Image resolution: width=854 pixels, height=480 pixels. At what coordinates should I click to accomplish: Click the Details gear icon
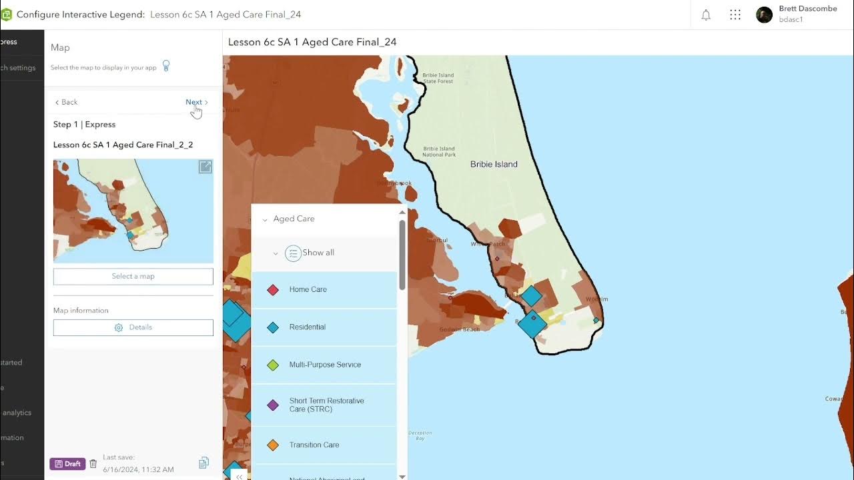119,327
